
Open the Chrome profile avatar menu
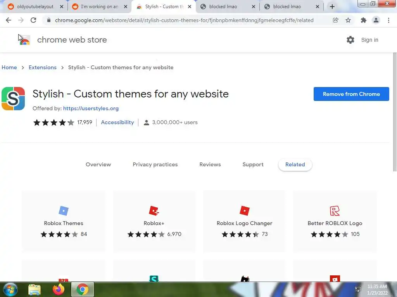(x=376, y=20)
